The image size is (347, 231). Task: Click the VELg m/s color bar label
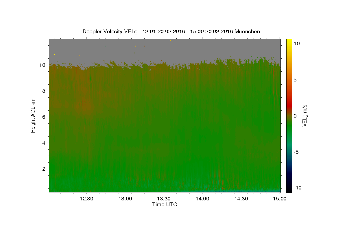[304, 116]
